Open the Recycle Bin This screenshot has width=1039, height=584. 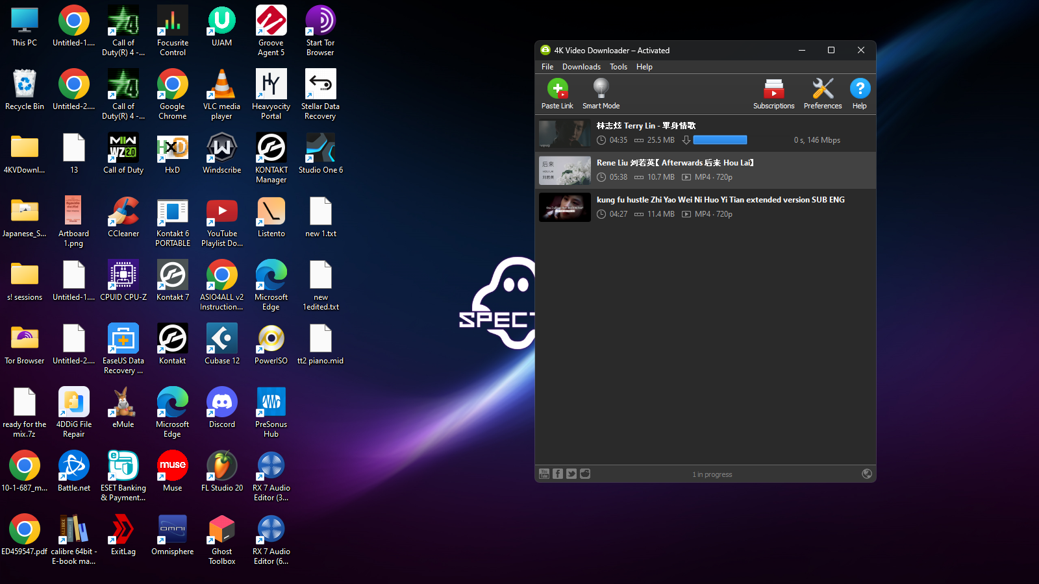[25, 91]
